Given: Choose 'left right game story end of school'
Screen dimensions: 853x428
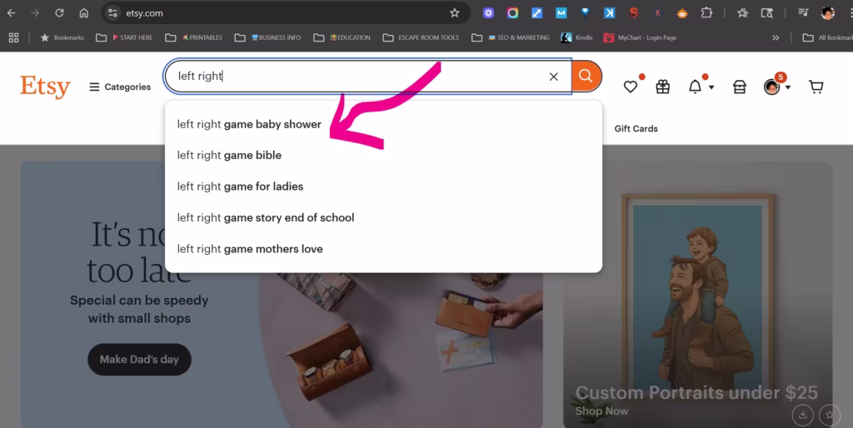Looking at the screenshot, I should click(x=383, y=217).
